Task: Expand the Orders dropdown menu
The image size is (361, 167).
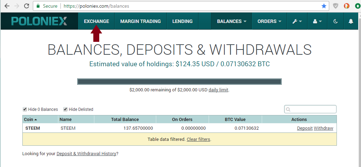Action: (269, 21)
